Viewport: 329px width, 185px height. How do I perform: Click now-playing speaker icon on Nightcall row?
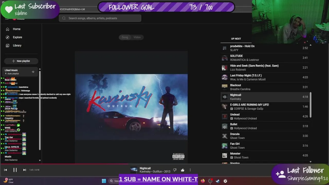click(225, 97)
